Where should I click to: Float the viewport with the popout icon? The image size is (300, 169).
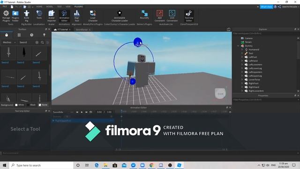pos(228,30)
